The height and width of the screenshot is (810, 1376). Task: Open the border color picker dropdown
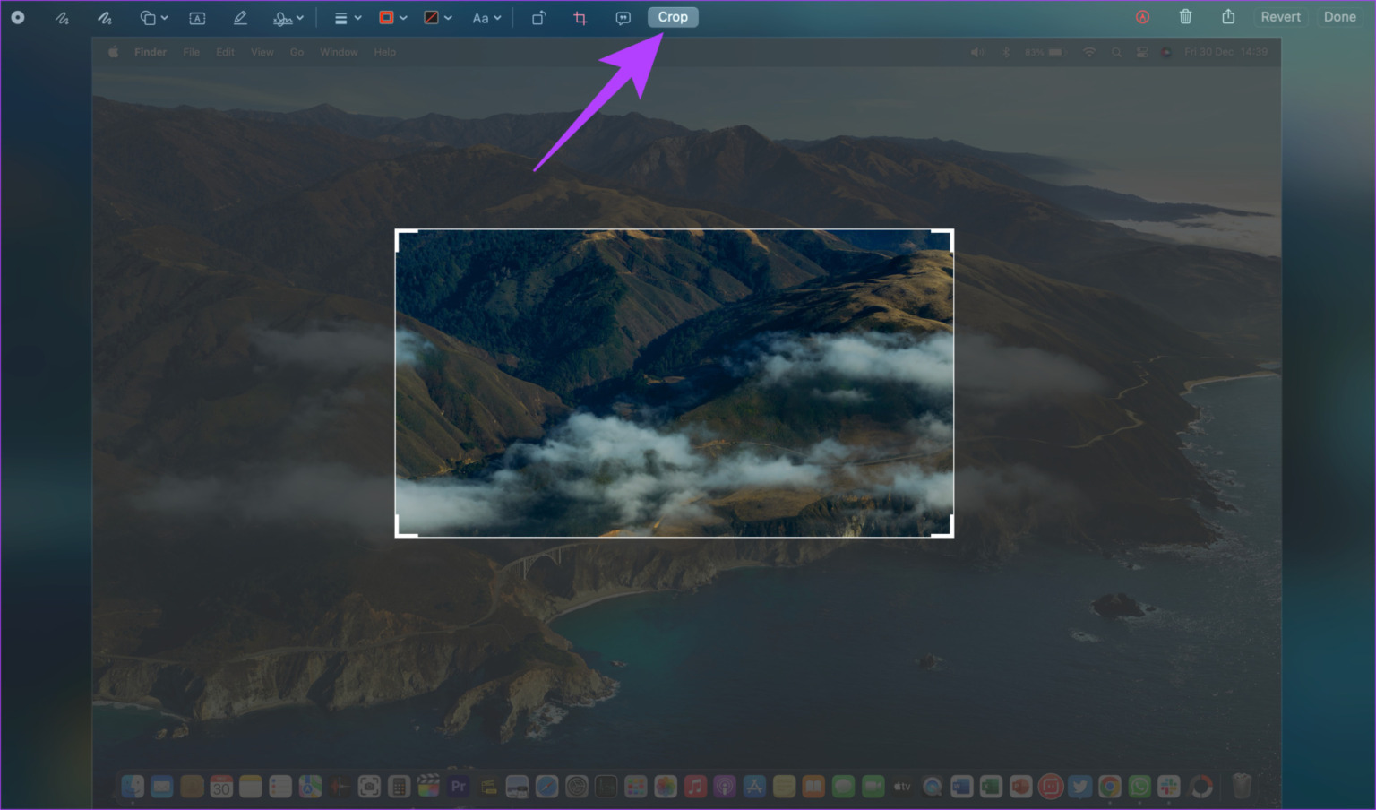point(391,16)
